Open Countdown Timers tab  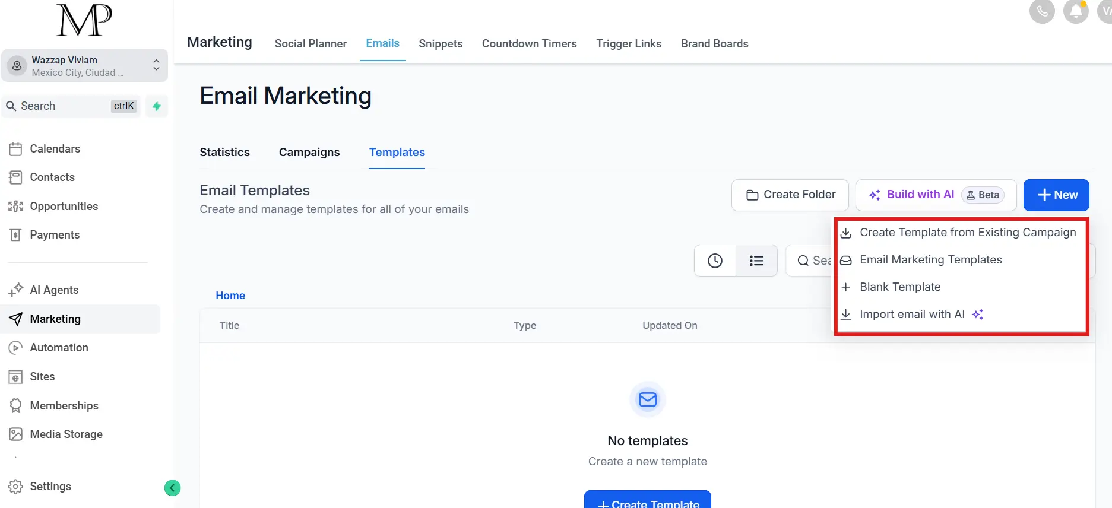529,43
